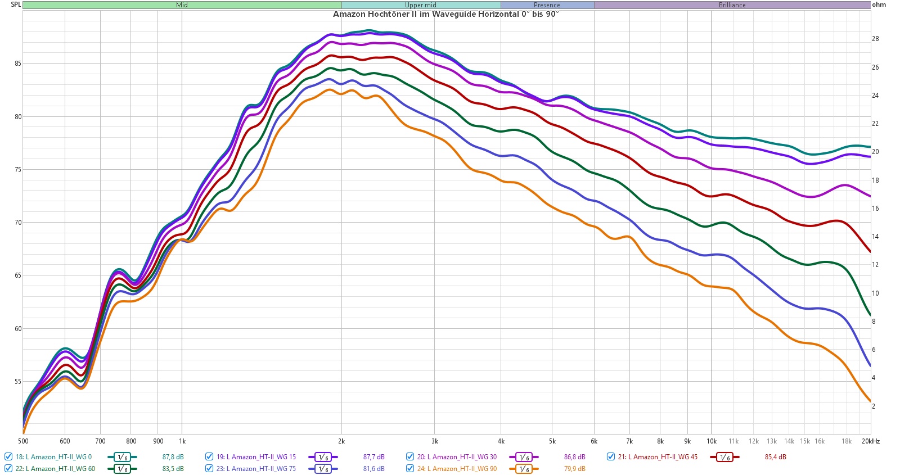The image size is (900, 475).
Task: Select the Upper mid frequency band header
Action: tap(420, 5)
